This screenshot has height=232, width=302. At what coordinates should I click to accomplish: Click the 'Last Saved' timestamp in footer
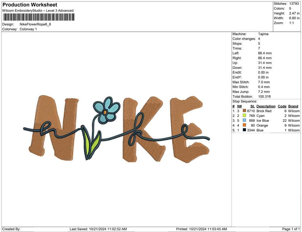click(x=98, y=229)
